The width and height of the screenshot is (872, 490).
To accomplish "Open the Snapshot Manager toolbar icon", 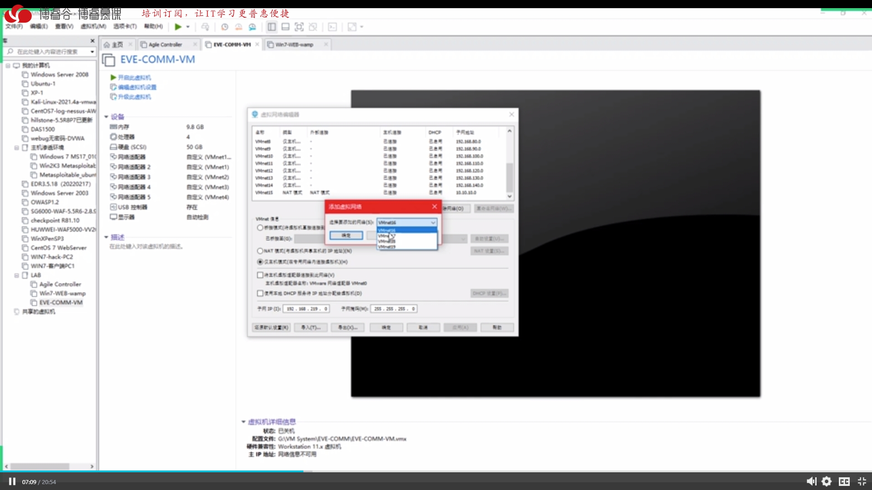I will click(x=253, y=27).
